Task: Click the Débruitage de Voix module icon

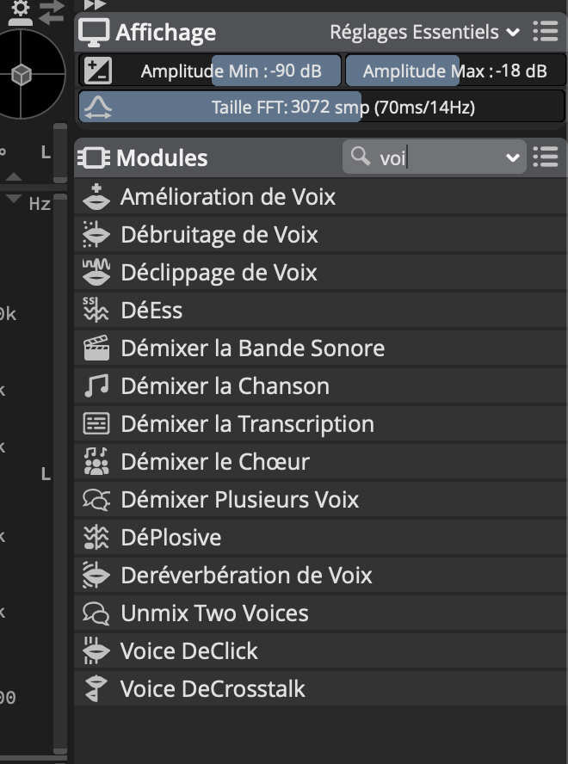Action: pos(96,235)
